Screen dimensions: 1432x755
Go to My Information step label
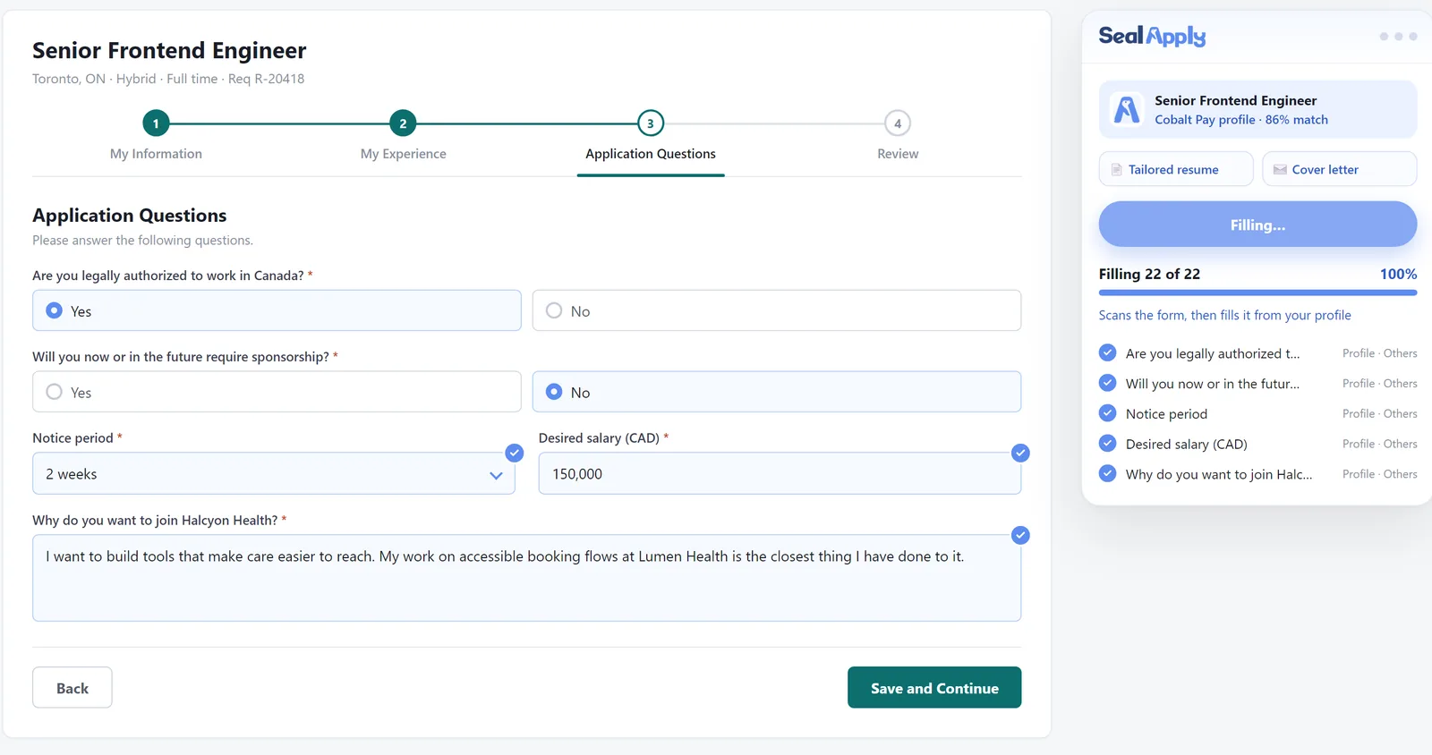coord(156,154)
